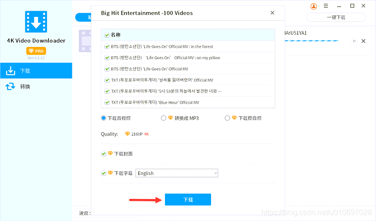Toggle the 下载封面 cover checkbox

103,154
